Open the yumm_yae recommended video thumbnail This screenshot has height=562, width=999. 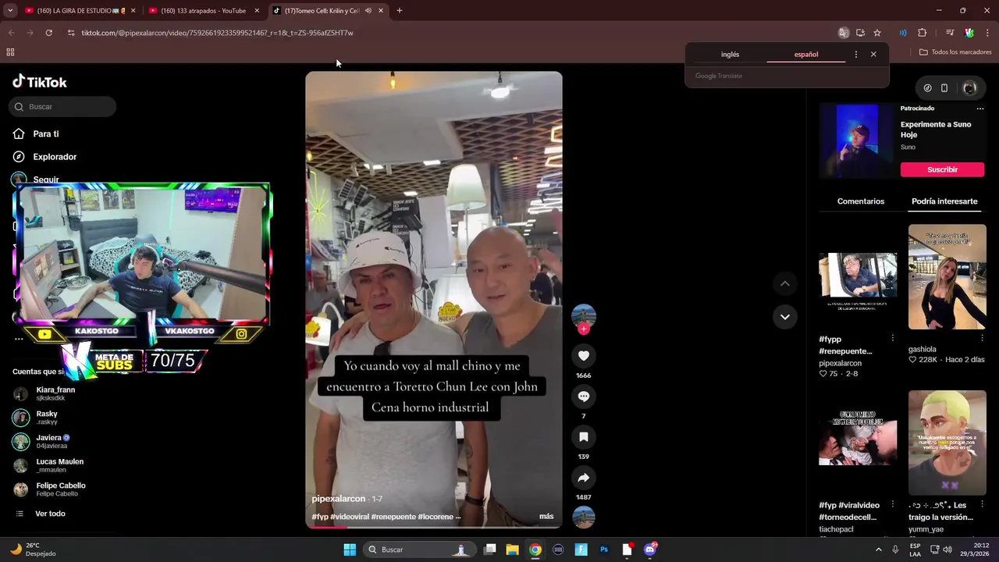pyautogui.click(x=947, y=443)
